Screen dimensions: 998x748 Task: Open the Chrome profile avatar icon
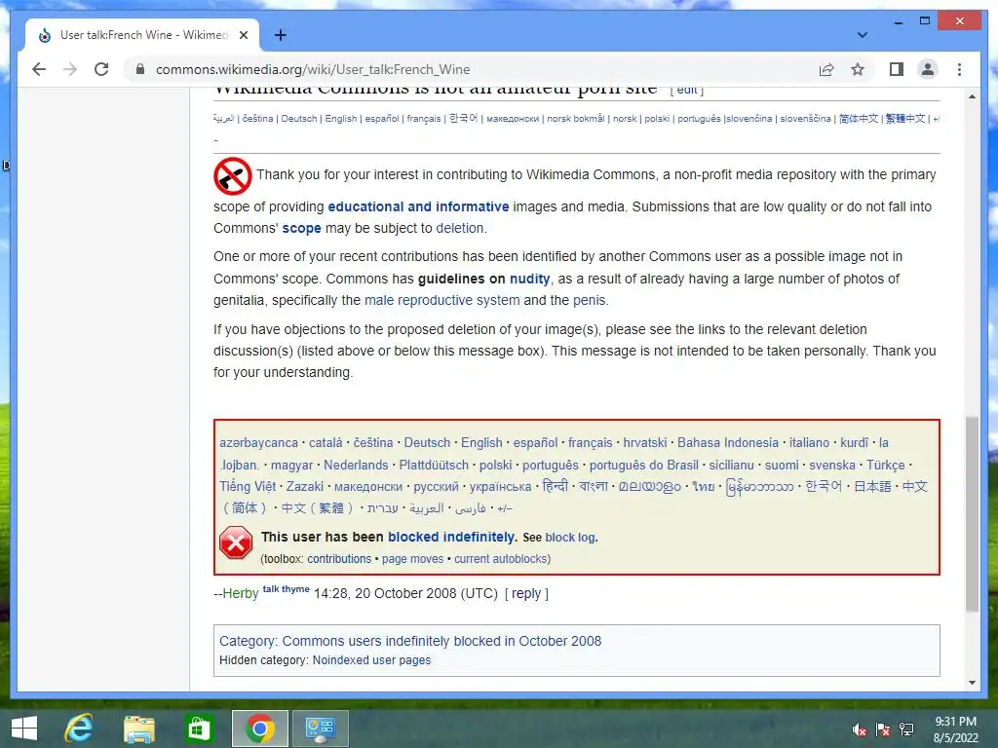coord(928,69)
